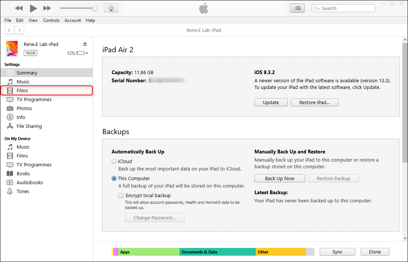408x262 pixels.
Task: Click the Tones bell icon
Action: (x=10, y=191)
